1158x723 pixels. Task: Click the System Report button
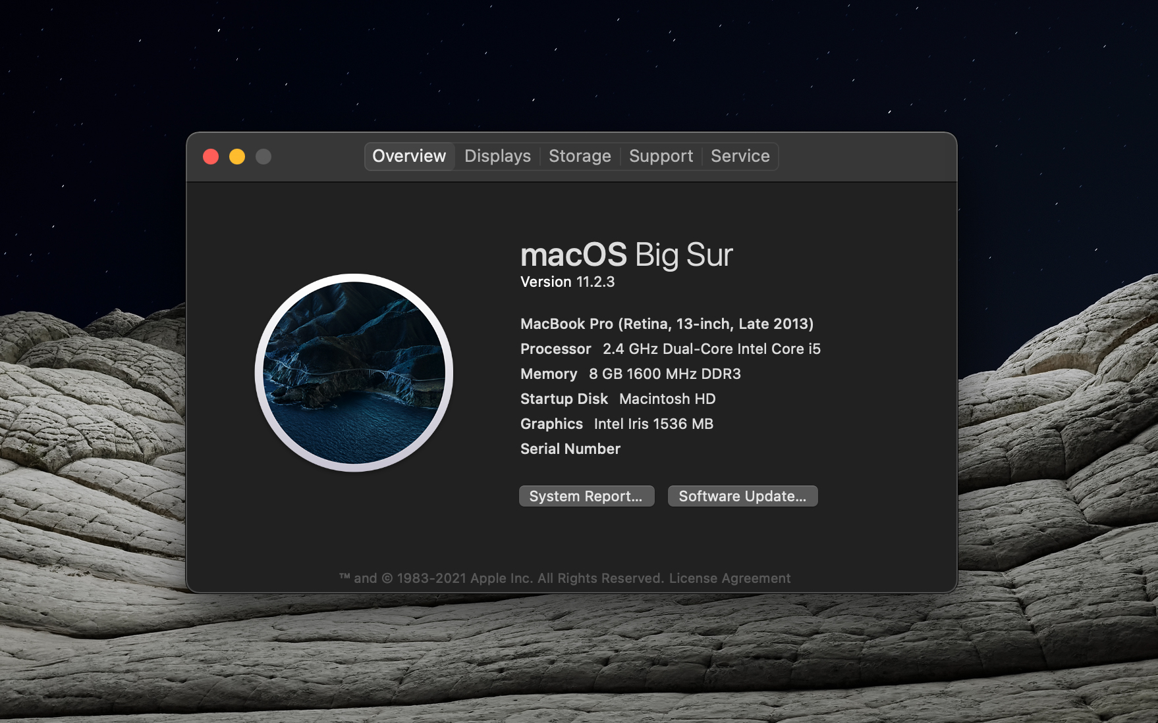tap(586, 496)
